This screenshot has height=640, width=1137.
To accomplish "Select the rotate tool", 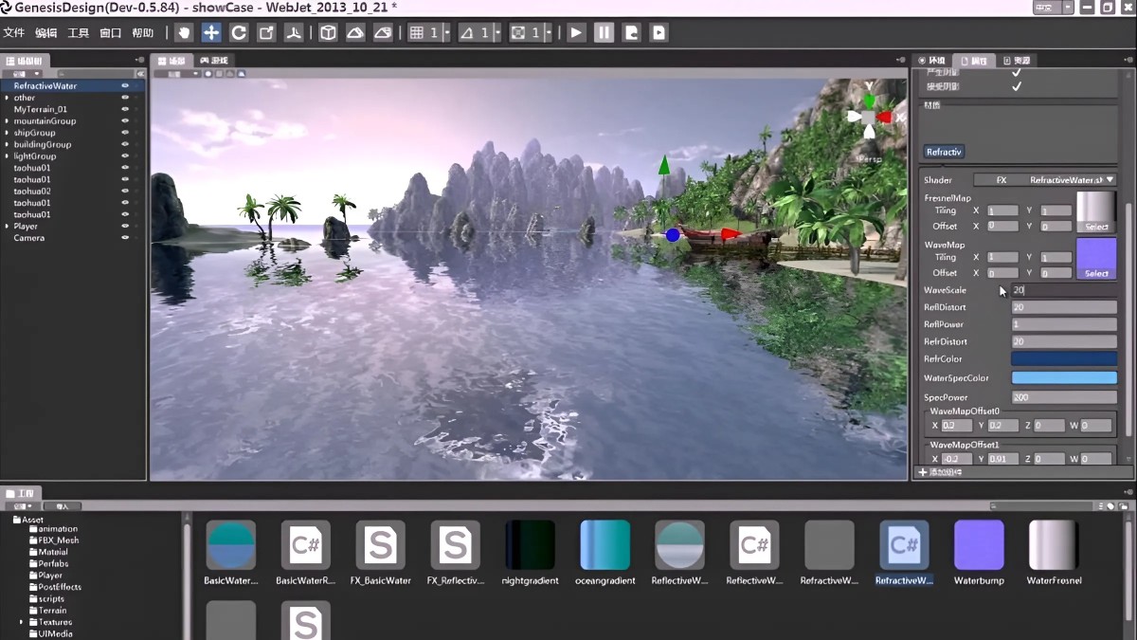I will [x=239, y=33].
